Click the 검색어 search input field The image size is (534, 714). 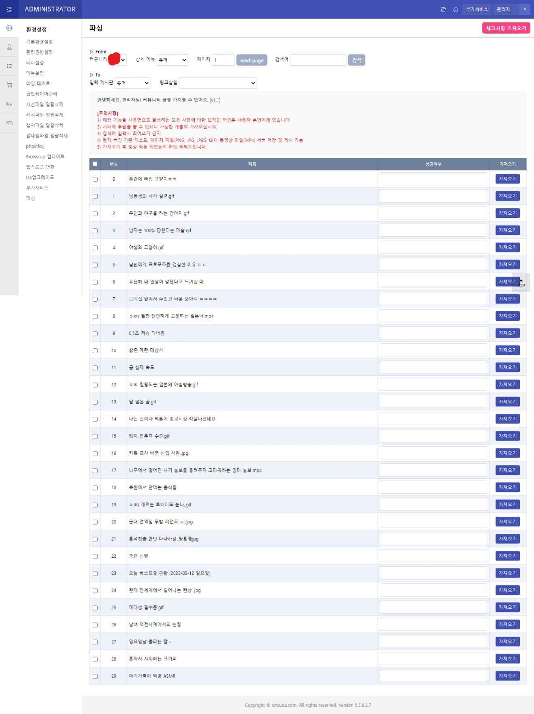(x=318, y=60)
